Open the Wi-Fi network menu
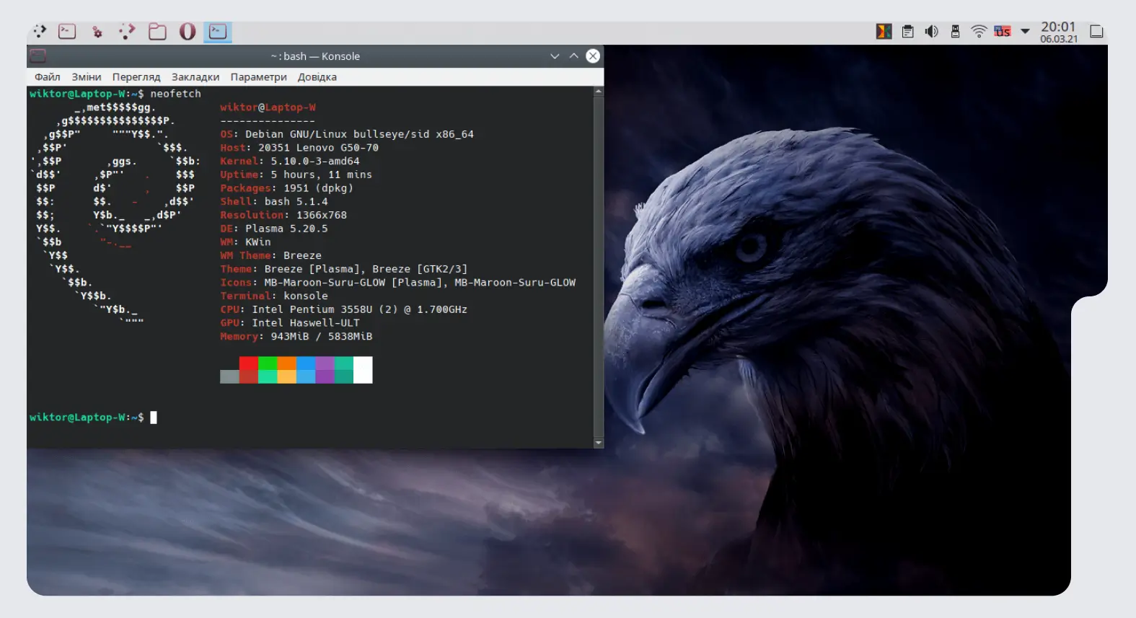The height and width of the screenshot is (618, 1136). tap(979, 31)
